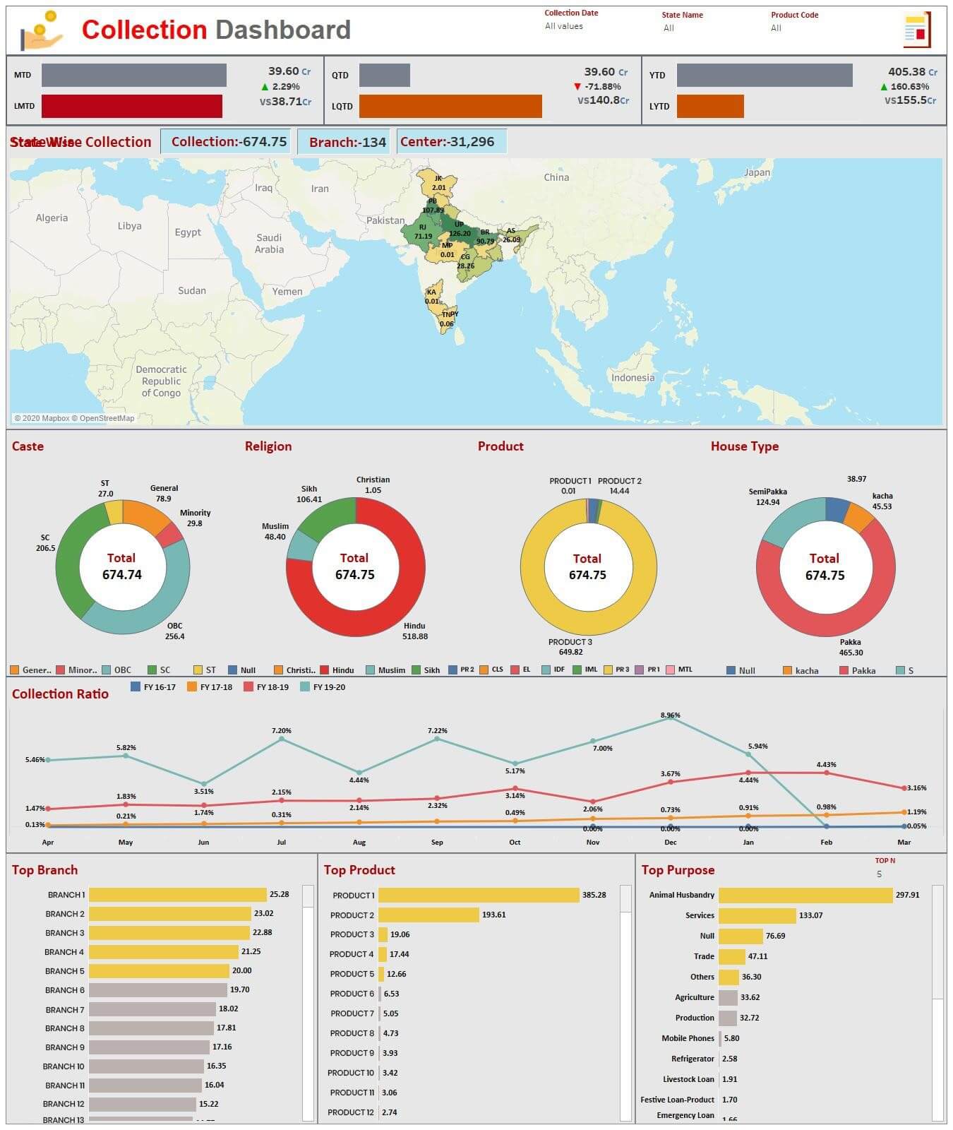Select the FY 17-18 legend swatch
Screen dimensions: 953x1130
point(192,687)
